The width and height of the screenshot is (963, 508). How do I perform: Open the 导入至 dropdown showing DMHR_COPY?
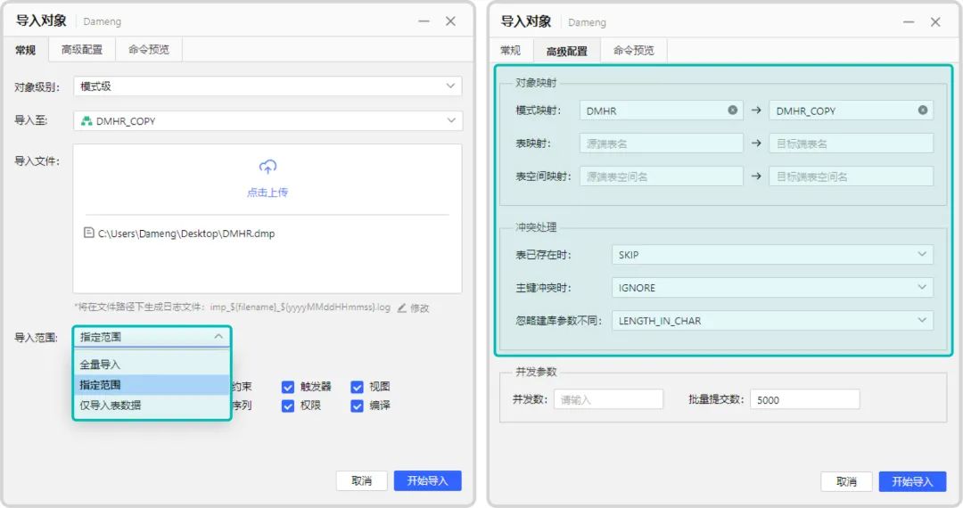point(267,121)
